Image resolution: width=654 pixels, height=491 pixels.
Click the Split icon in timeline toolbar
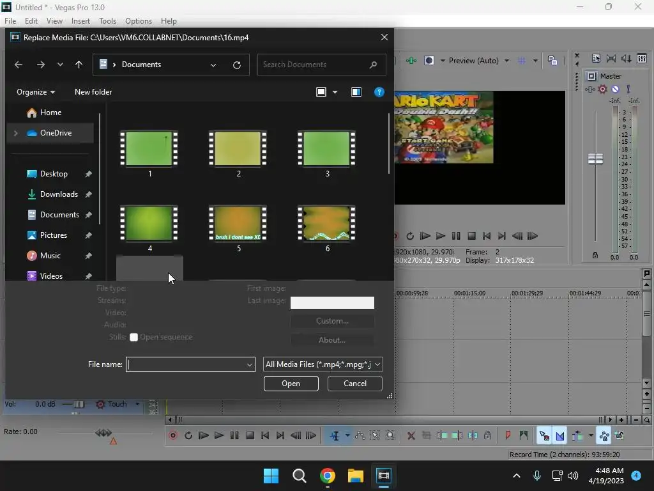coord(473,435)
